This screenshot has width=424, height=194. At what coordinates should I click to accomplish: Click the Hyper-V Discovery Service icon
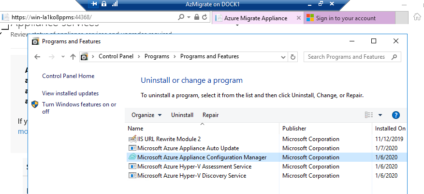(132, 176)
